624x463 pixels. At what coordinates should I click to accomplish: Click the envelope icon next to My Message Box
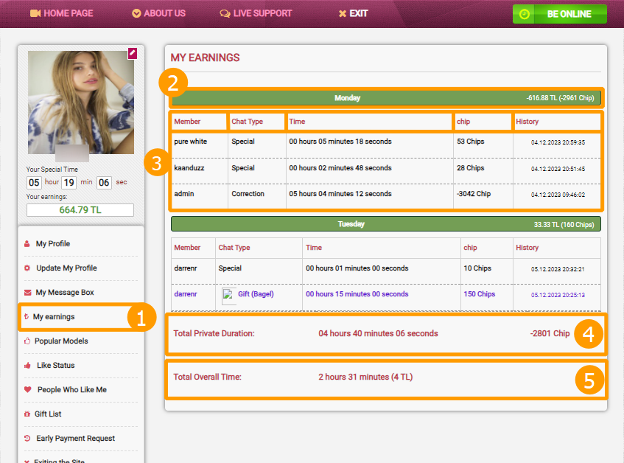pyautogui.click(x=27, y=293)
